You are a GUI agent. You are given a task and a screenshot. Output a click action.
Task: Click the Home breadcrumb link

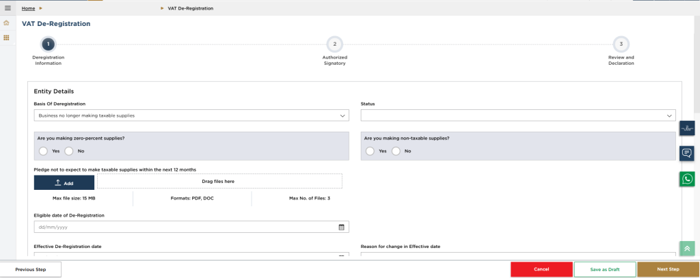28,8
